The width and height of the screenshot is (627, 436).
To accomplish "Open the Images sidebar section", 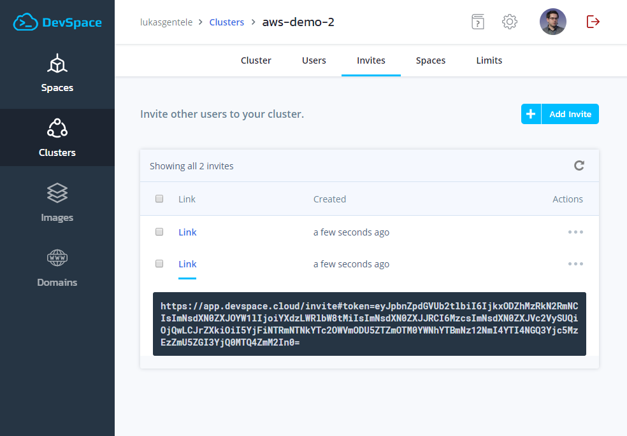I will point(57,202).
